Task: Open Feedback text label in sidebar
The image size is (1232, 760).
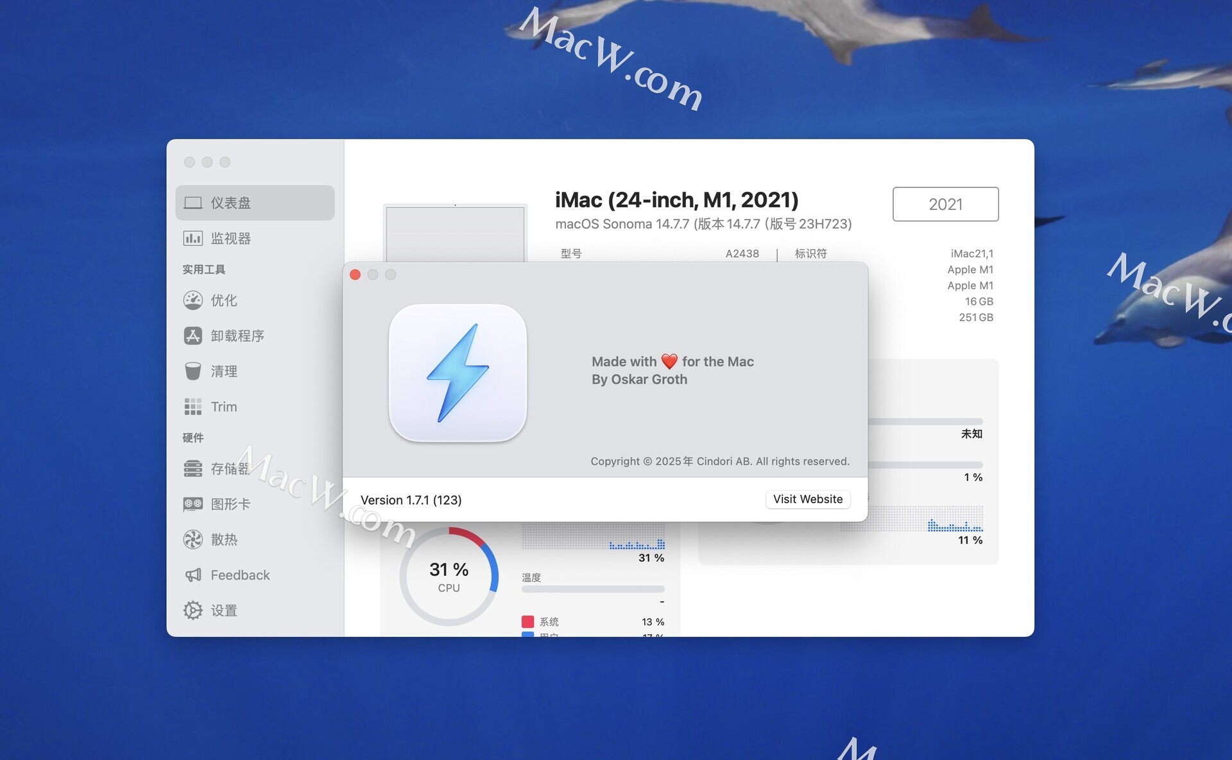Action: pyautogui.click(x=240, y=575)
